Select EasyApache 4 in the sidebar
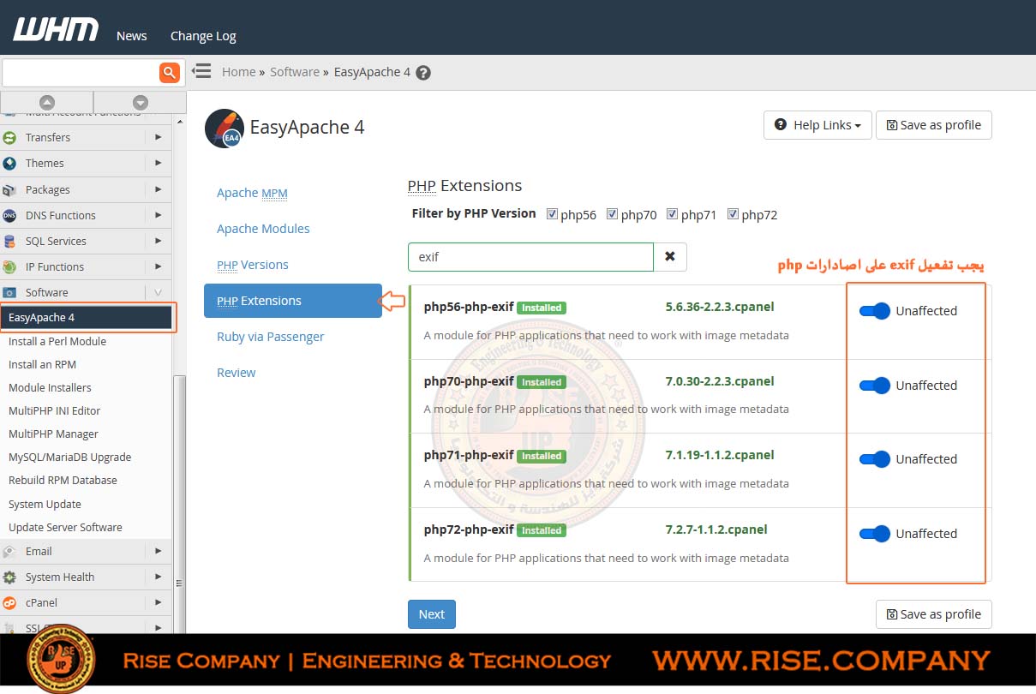Screen dimensions: 1036x694 click(x=87, y=318)
